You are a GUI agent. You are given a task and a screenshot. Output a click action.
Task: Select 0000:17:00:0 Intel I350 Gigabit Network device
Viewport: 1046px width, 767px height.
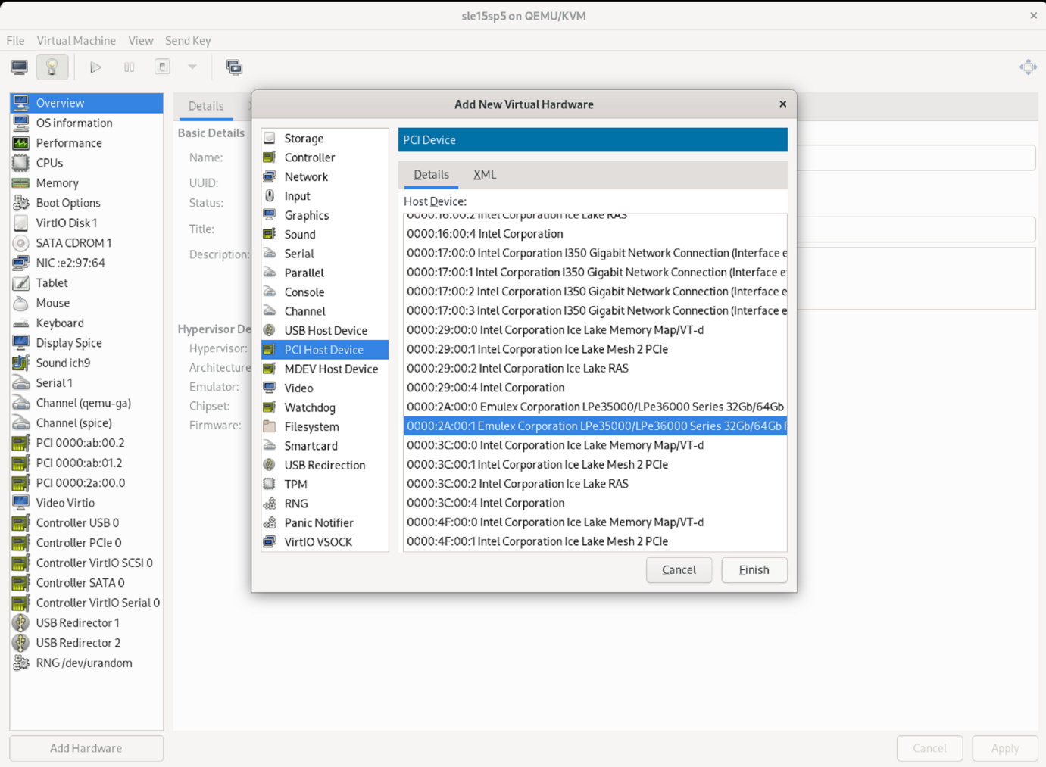coord(595,254)
